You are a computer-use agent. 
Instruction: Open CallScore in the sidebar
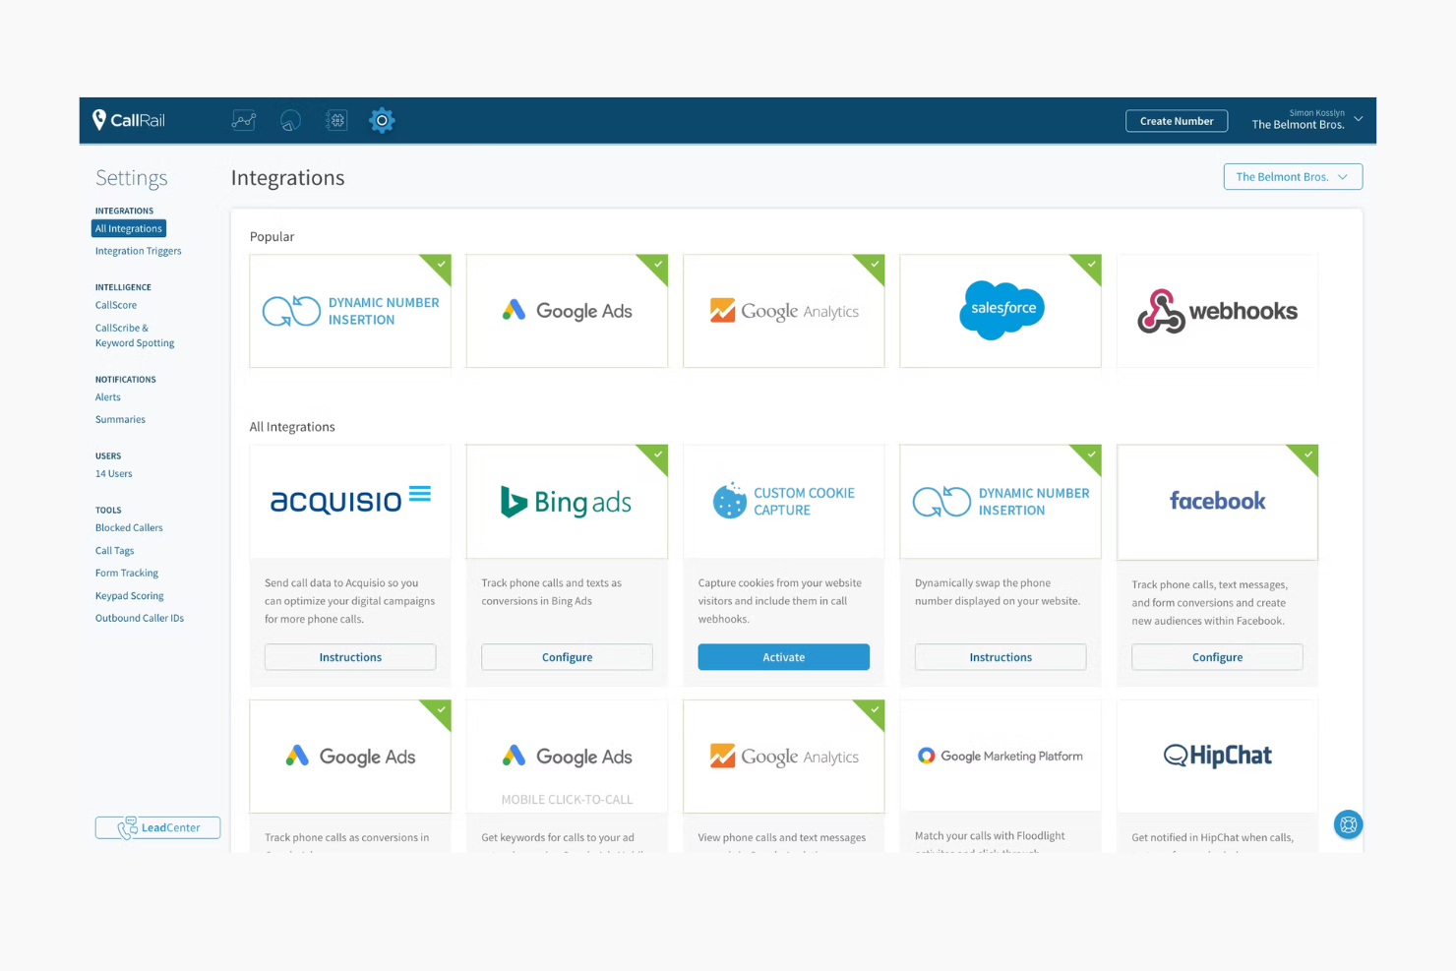[x=116, y=305]
